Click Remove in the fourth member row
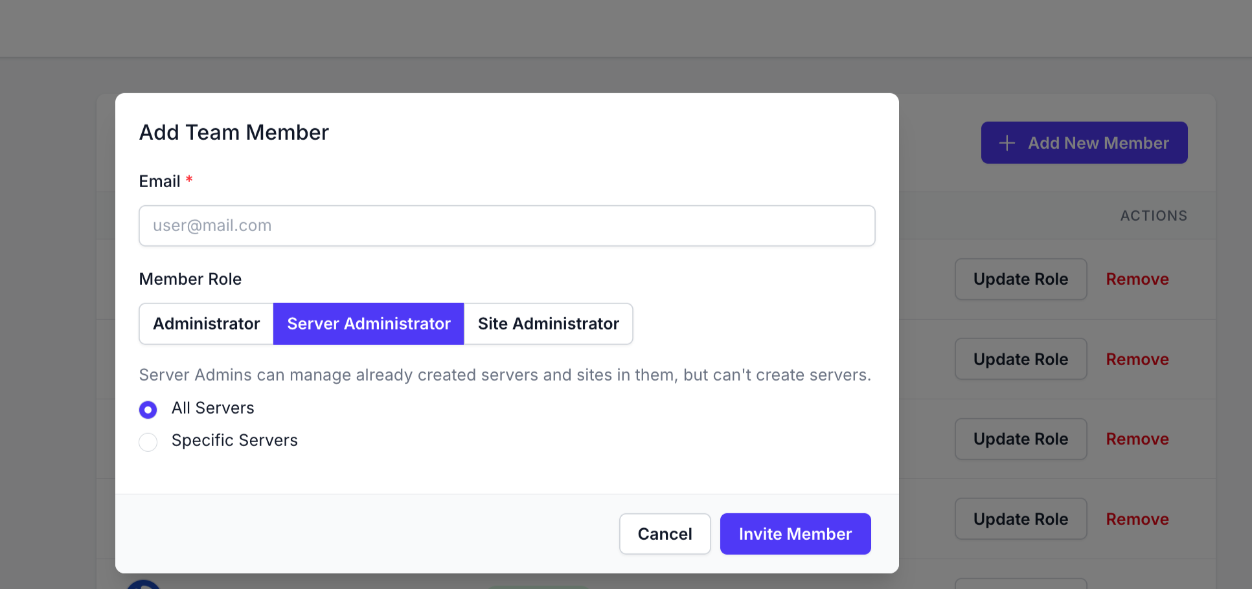 1137,519
